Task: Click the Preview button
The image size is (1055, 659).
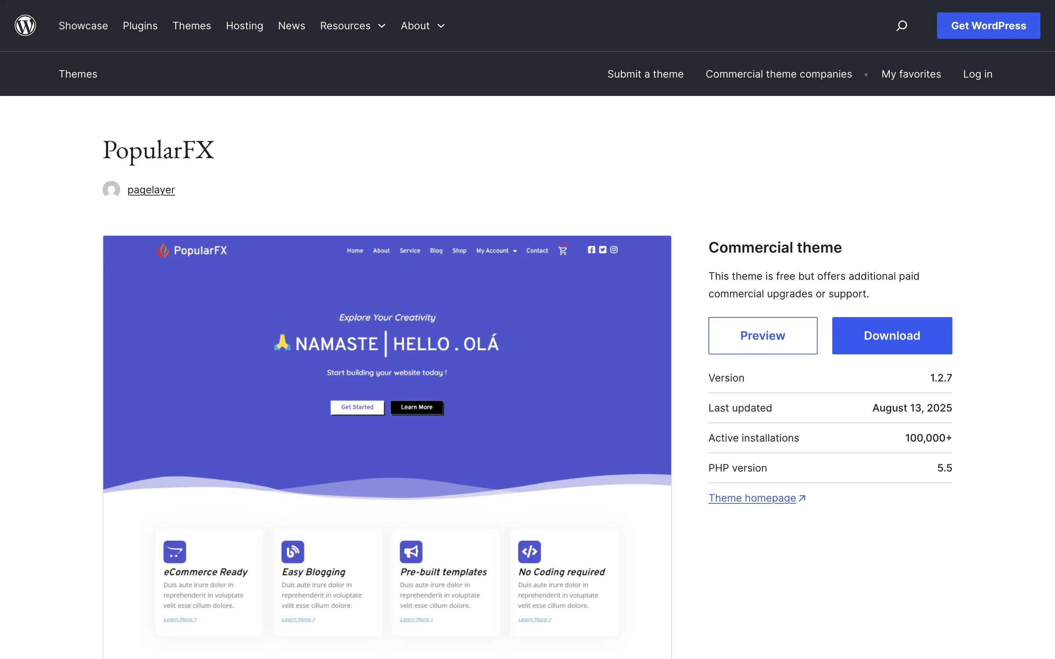Action: tap(763, 336)
